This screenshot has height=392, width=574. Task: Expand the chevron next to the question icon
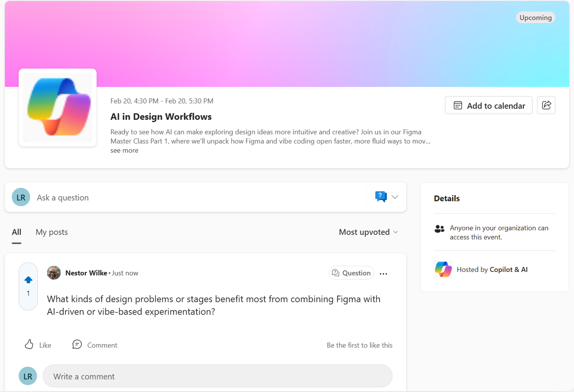pos(395,197)
